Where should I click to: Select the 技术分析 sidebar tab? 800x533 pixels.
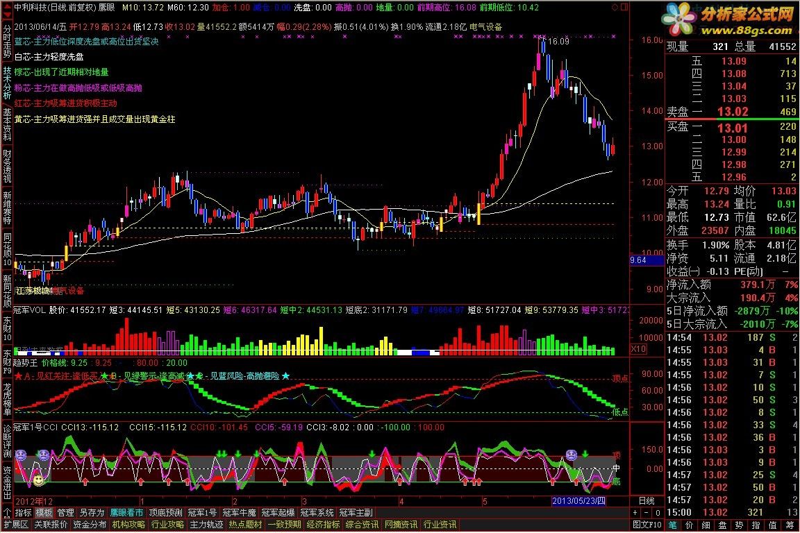click(7, 84)
